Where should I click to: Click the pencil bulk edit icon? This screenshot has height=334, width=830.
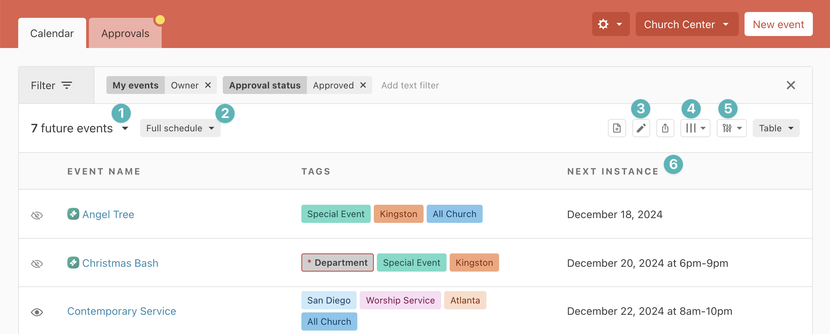(641, 128)
